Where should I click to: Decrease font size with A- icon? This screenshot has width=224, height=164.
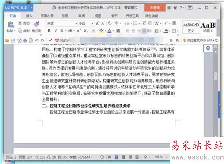103,23
